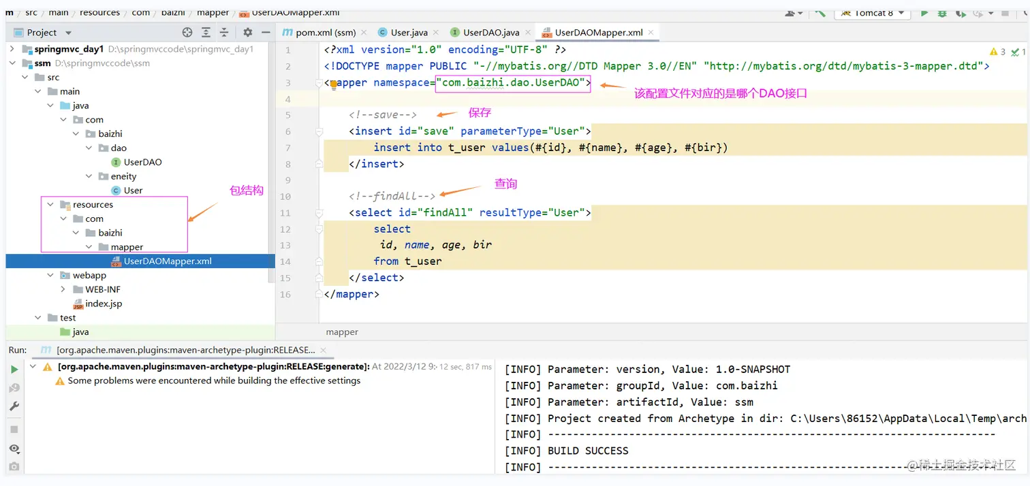Start debugging with the bug icon
The image size is (1030, 486).
click(942, 12)
